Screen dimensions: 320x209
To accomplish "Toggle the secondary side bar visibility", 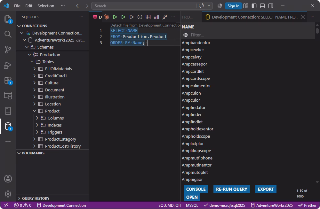I will point(271,6).
